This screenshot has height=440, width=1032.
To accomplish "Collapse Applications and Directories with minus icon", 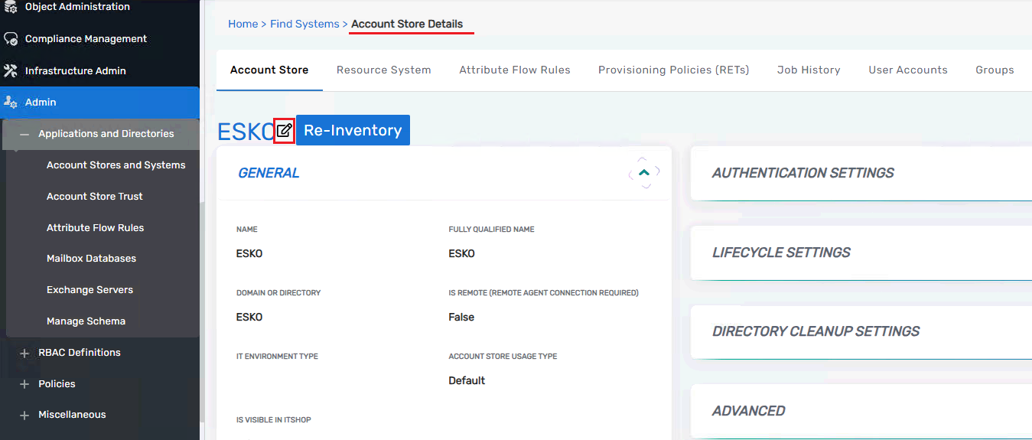I will click(24, 134).
